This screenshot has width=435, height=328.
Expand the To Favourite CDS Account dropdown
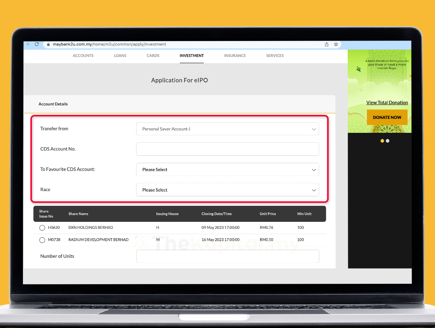coord(227,169)
